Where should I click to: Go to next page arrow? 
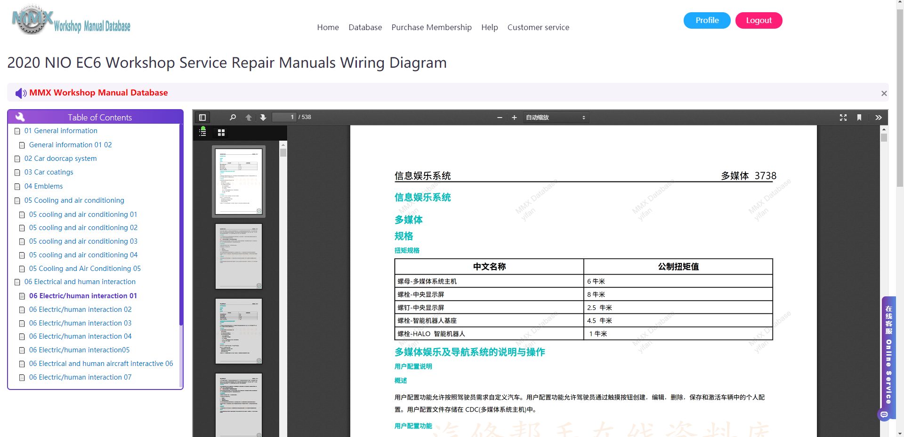(263, 118)
